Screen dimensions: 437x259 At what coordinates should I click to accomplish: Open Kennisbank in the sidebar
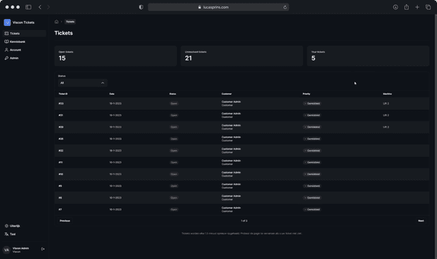[x=25, y=42]
